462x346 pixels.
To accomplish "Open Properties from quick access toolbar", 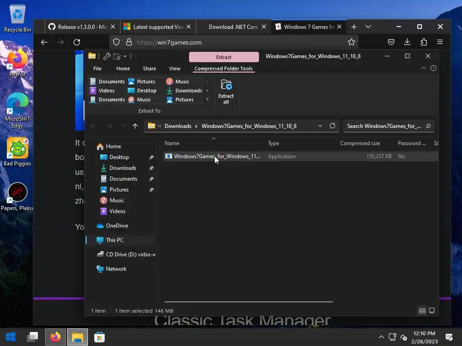I will 106,56.
